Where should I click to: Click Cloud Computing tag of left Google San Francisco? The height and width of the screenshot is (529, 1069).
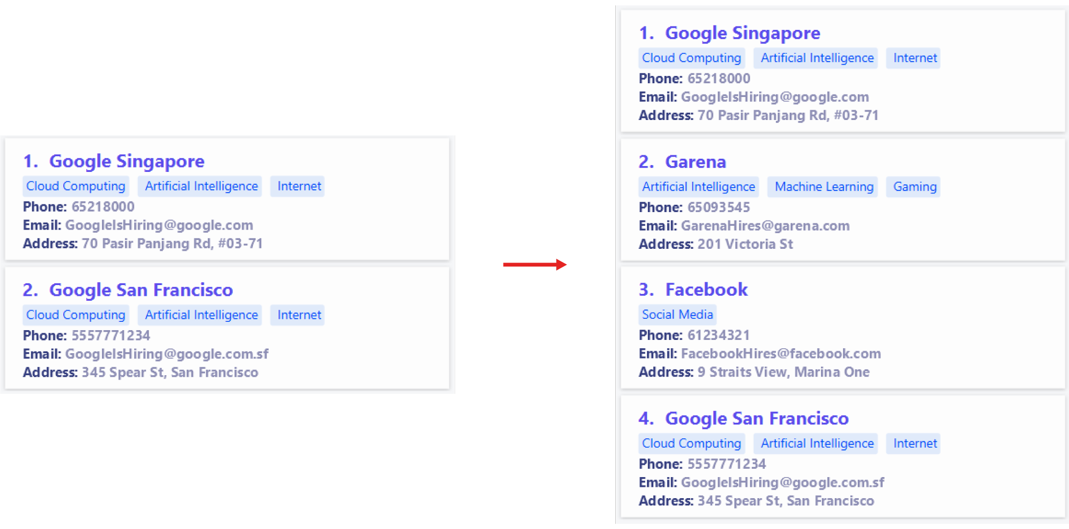76,315
